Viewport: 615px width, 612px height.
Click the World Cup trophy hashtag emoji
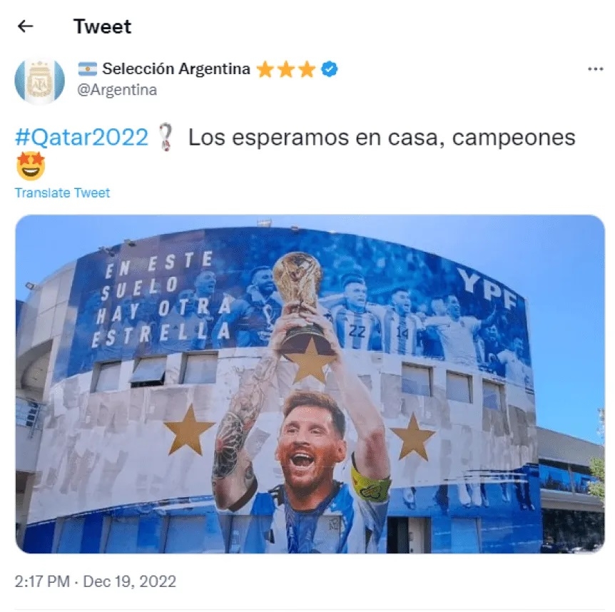pyautogui.click(x=166, y=137)
